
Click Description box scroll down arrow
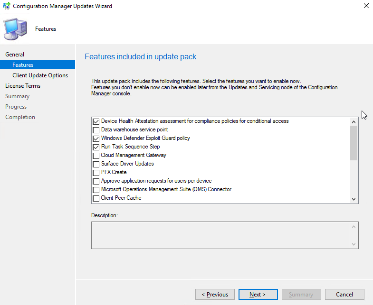click(x=354, y=244)
